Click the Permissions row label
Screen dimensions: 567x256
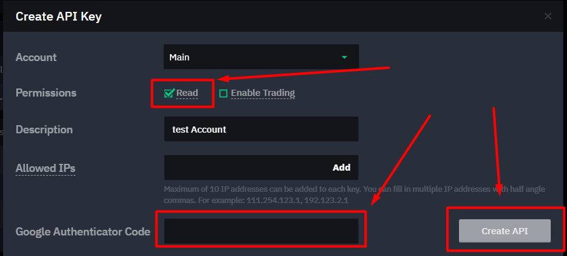[x=46, y=93]
